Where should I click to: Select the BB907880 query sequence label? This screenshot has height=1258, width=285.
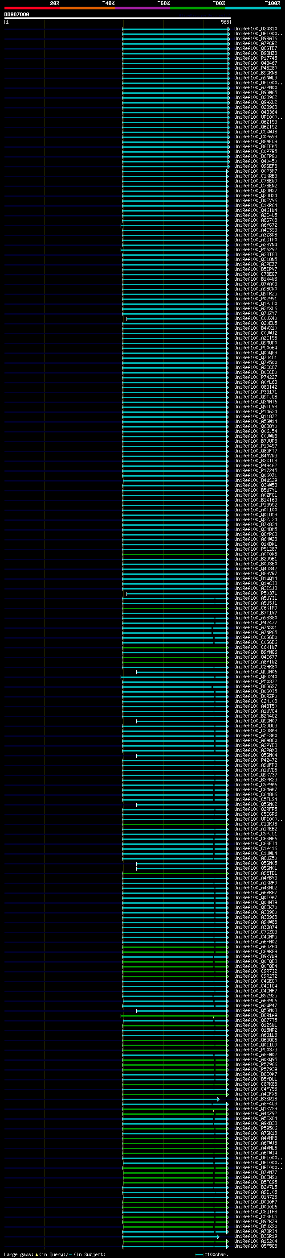click(16, 15)
